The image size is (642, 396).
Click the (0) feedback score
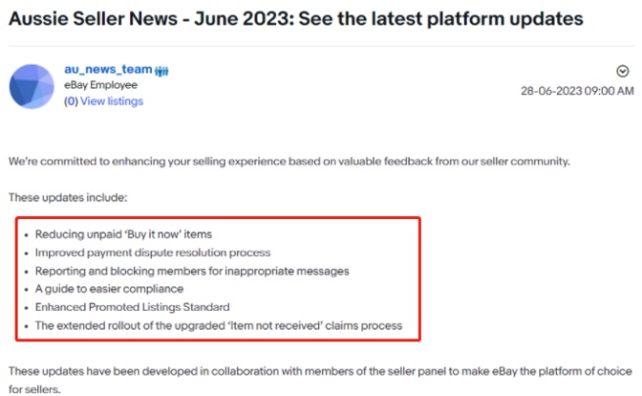point(70,101)
